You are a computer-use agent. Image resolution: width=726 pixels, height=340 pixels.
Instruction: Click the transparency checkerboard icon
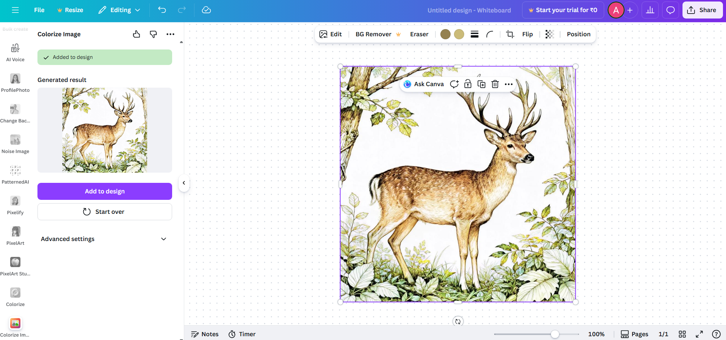pyautogui.click(x=549, y=34)
